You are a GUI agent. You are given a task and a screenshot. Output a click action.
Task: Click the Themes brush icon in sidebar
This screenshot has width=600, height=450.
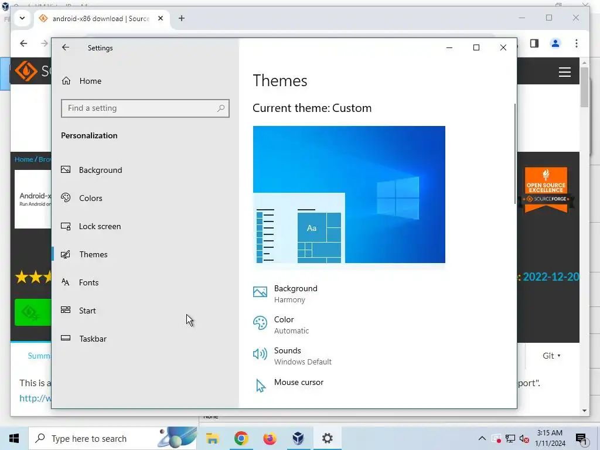click(66, 254)
